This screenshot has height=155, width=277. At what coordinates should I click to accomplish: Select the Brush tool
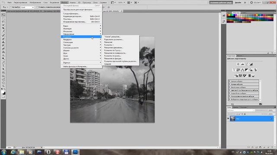3,38
